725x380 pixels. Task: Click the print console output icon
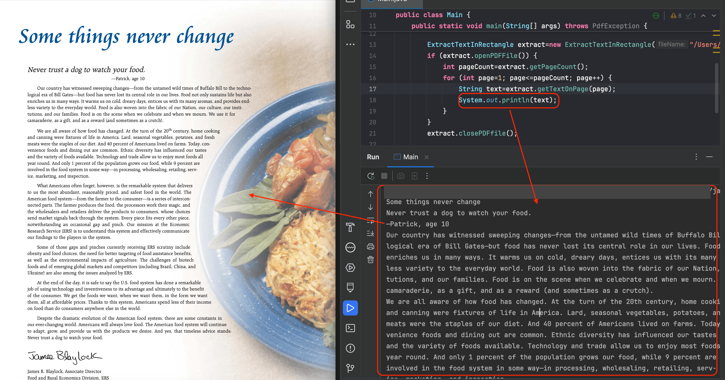370,247
